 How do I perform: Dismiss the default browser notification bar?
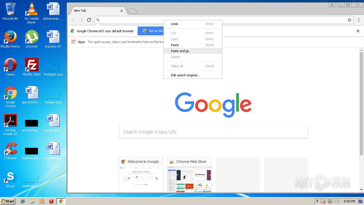pos(358,31)
